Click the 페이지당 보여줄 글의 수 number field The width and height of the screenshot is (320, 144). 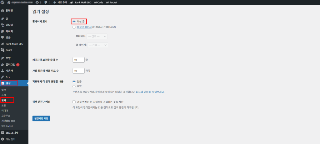click(78, 60)
